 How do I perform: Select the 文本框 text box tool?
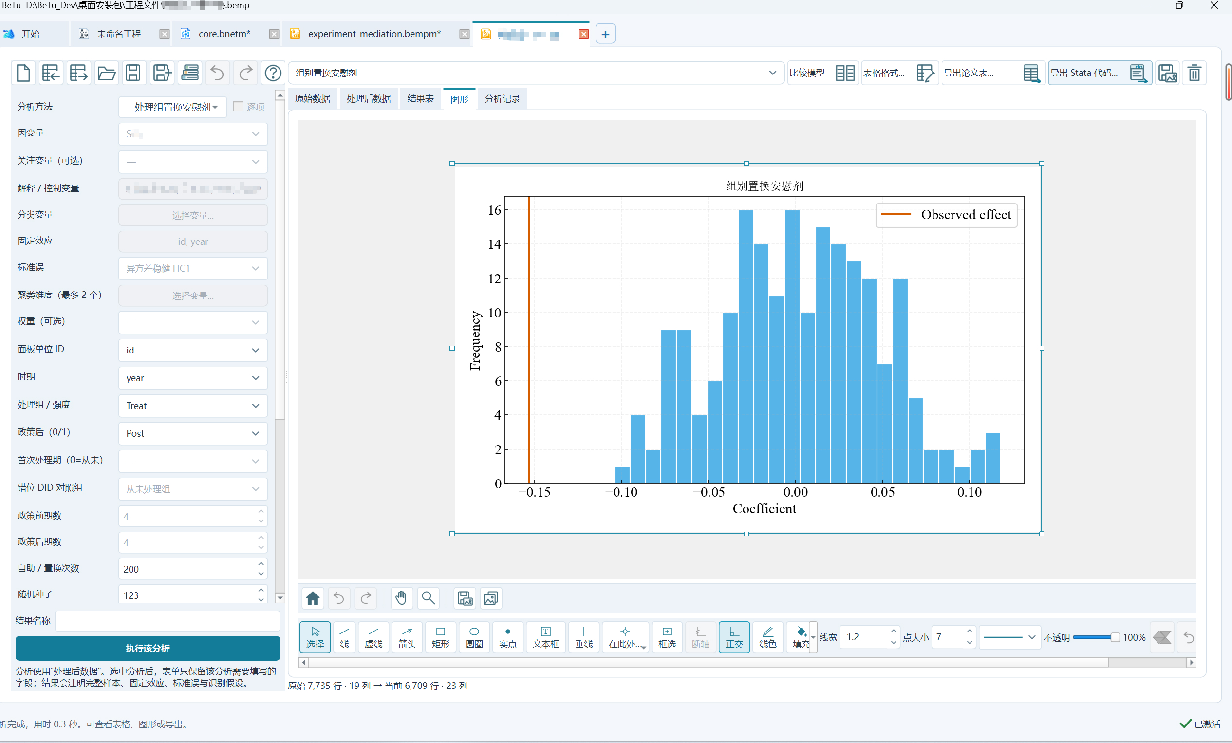[x=545, y=637]
